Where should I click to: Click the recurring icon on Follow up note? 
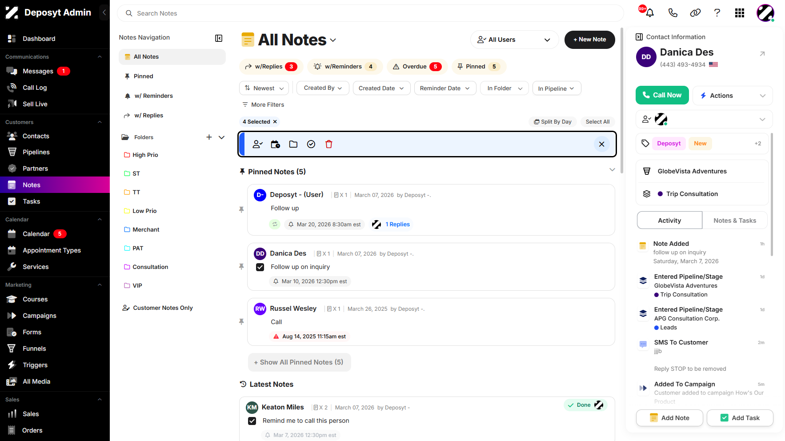(x=275, y=225)
